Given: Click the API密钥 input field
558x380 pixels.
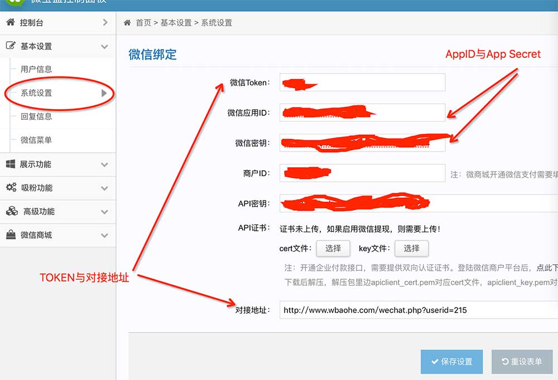Looking at the screenshot, I should click(x=419, y=203).
